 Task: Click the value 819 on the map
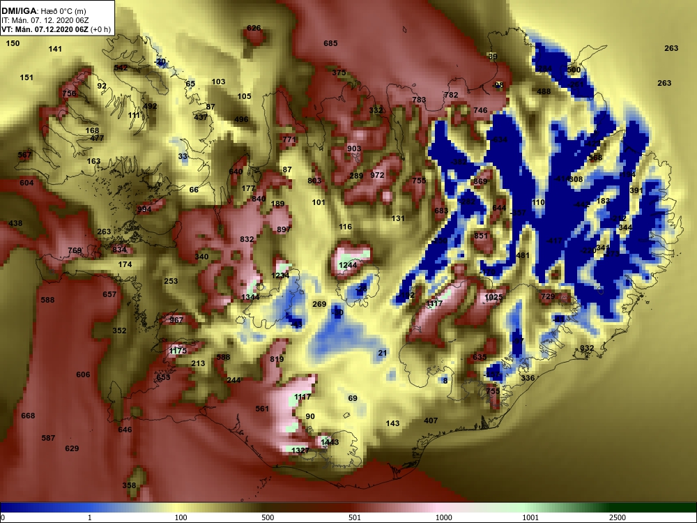coord(277,359)
